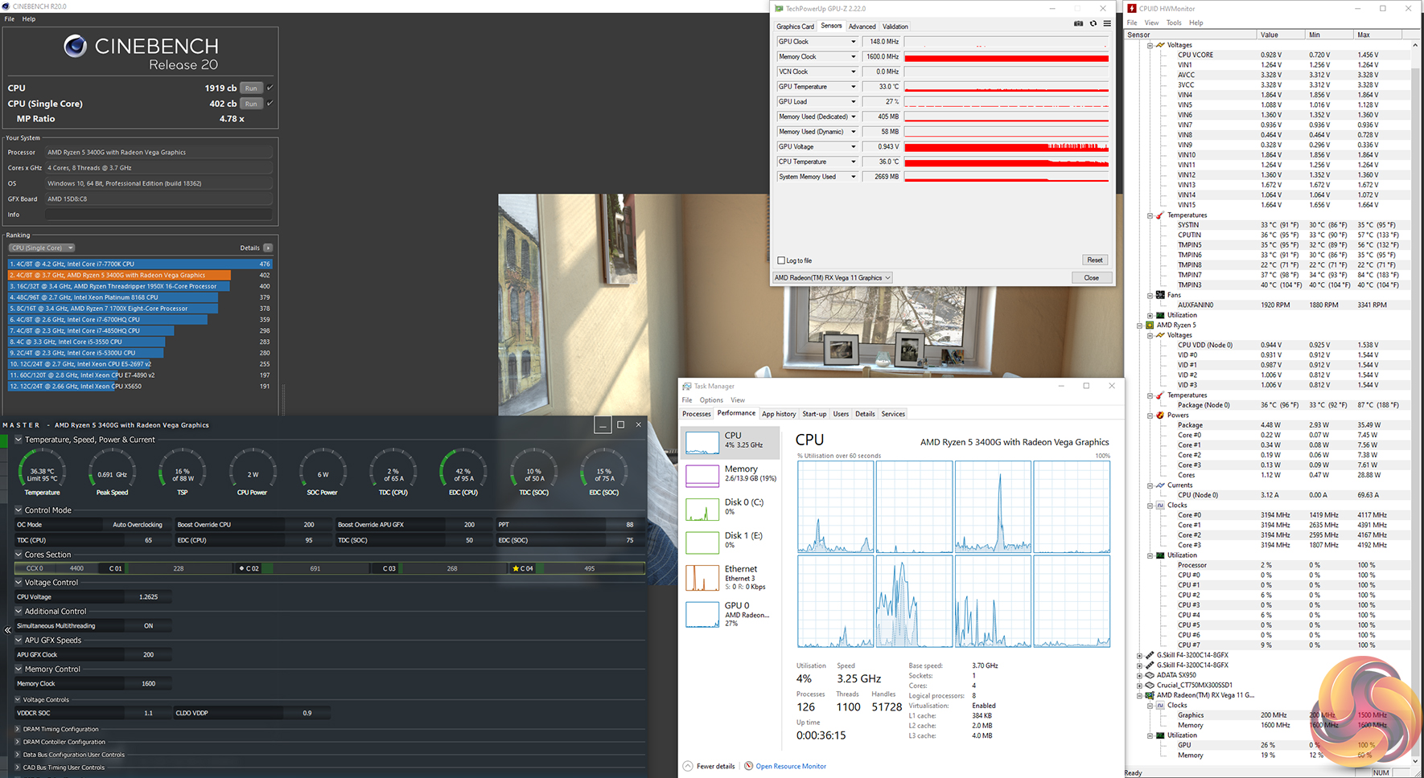
Task: Enable the Log to file checkbox
Action: 781,260
